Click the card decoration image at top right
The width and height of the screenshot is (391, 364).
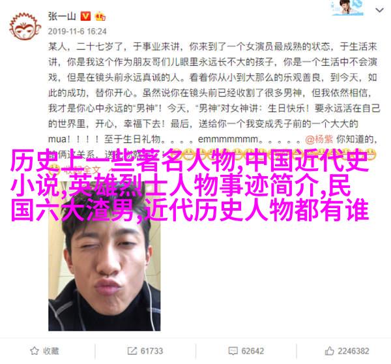pos(348,8)
